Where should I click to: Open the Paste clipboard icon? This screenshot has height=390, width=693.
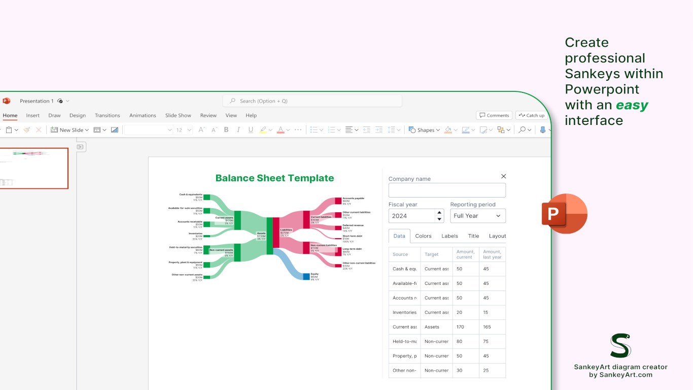click(9, 130)
